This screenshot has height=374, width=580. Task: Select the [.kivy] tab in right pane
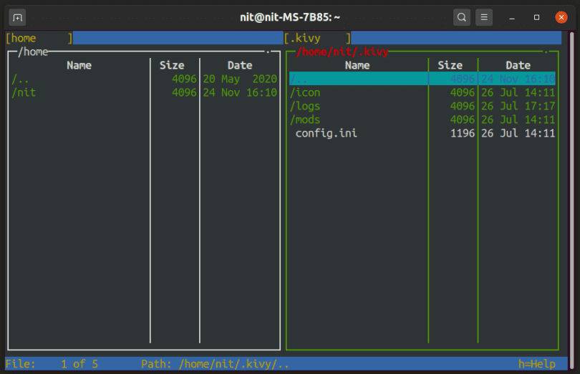click(317, 38)
